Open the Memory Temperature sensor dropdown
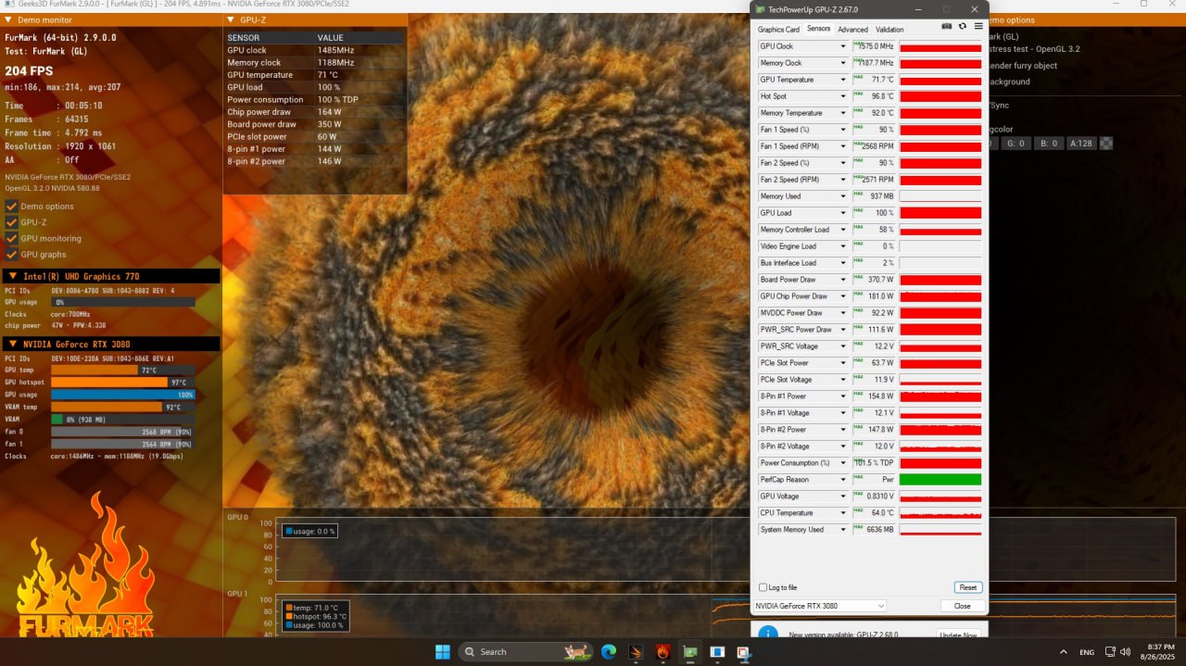This screenshot has height=666, width=1186. tap(843, 113)
